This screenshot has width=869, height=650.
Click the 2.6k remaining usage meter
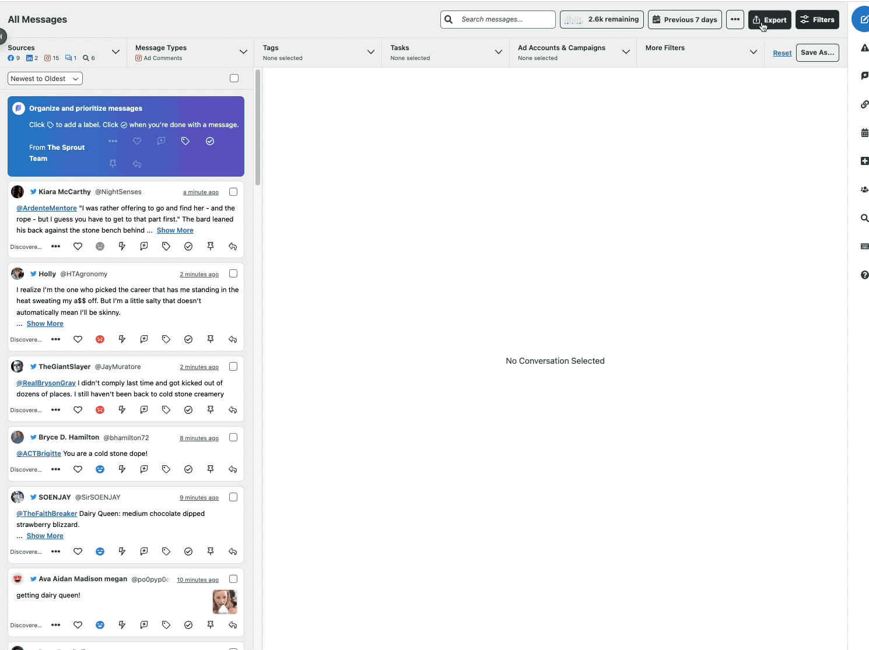coord(601,19)
